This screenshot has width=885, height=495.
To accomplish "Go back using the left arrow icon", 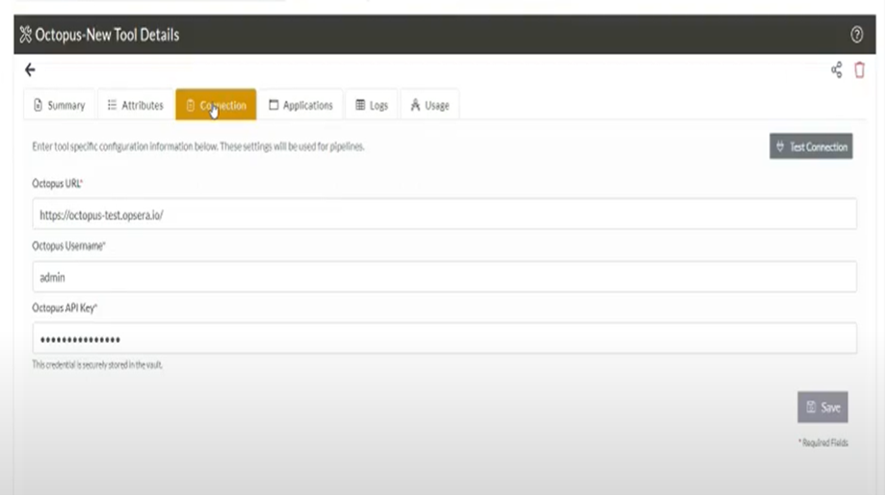I will (30, 69).
